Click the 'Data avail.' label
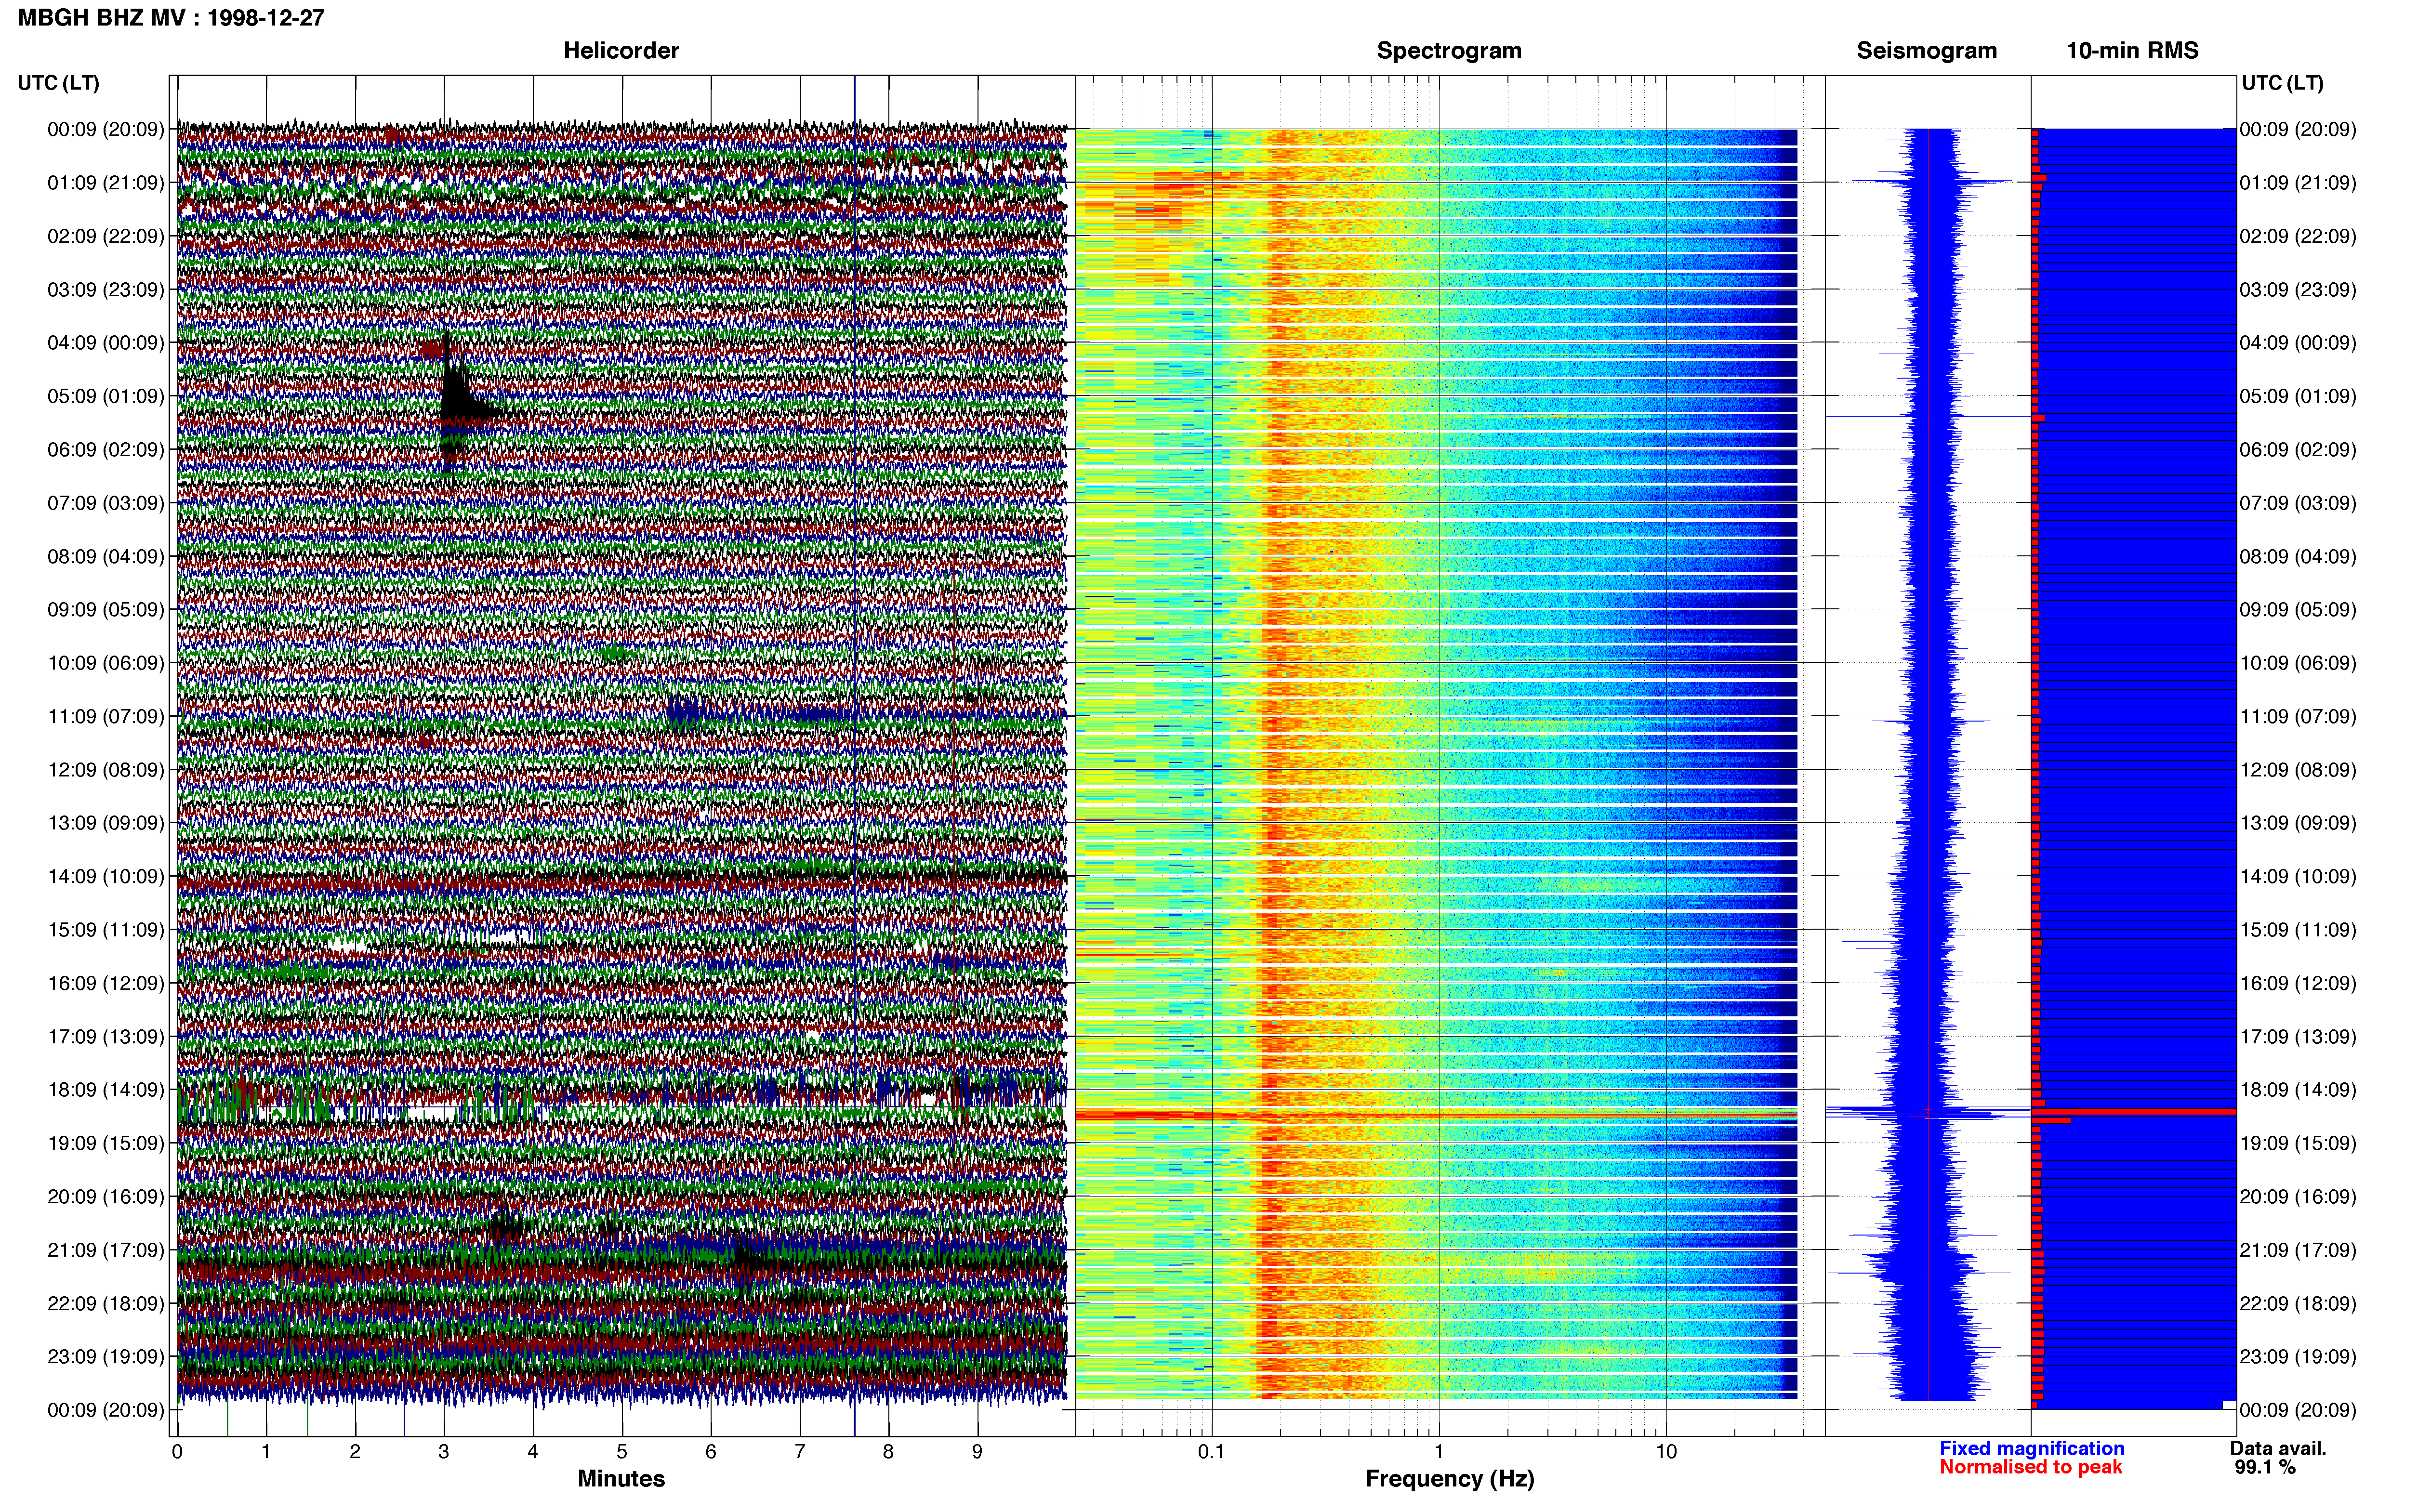Viewport: 2418px width, 1512px height. coord(2278,1449)
